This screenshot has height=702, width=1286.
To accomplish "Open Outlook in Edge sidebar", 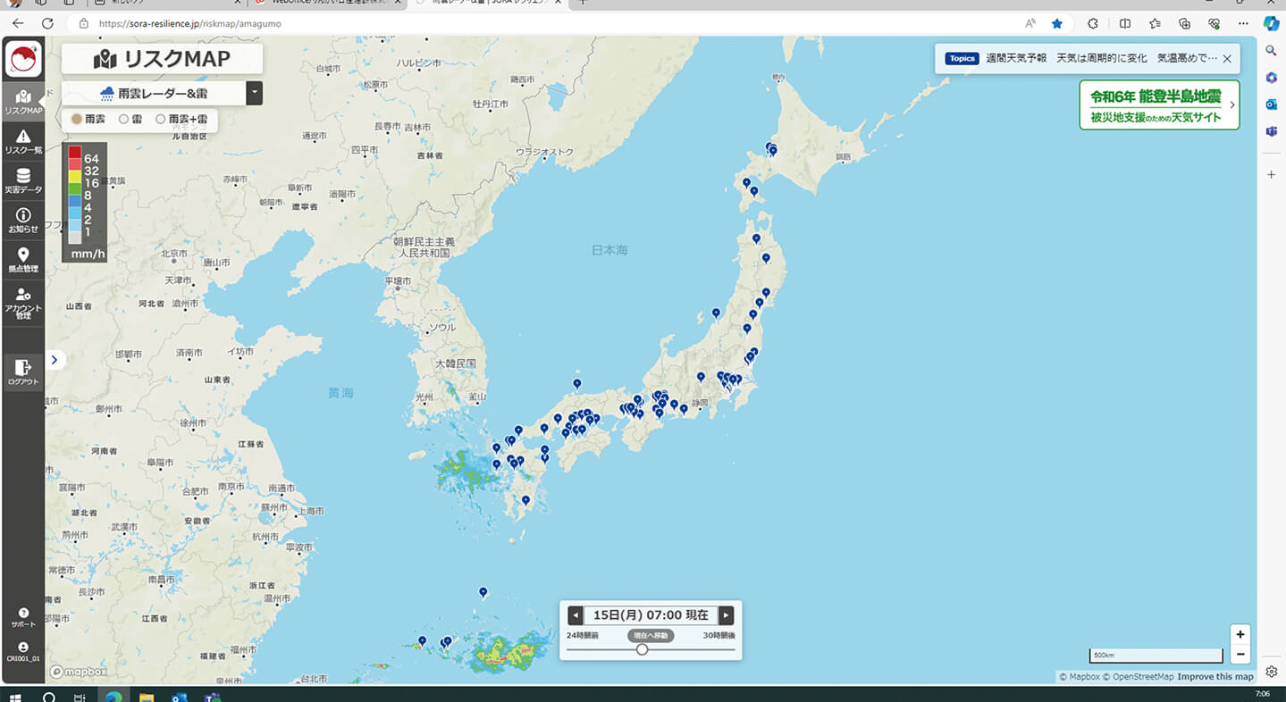I will pyautogui.click(x=1271, y=104).
